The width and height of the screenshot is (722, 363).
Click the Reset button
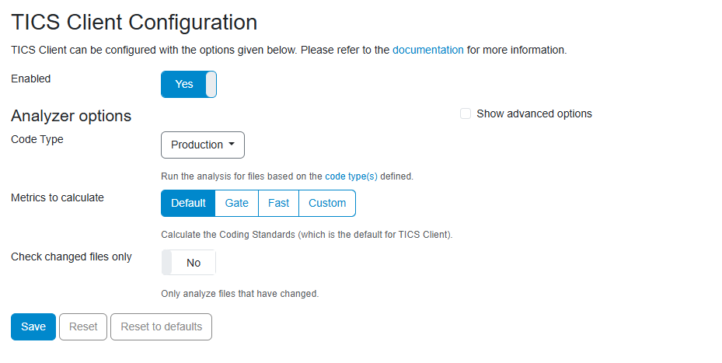point(83,326)
